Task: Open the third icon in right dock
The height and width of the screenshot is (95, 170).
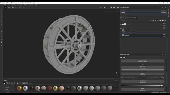Action: (x=168, y=16)
